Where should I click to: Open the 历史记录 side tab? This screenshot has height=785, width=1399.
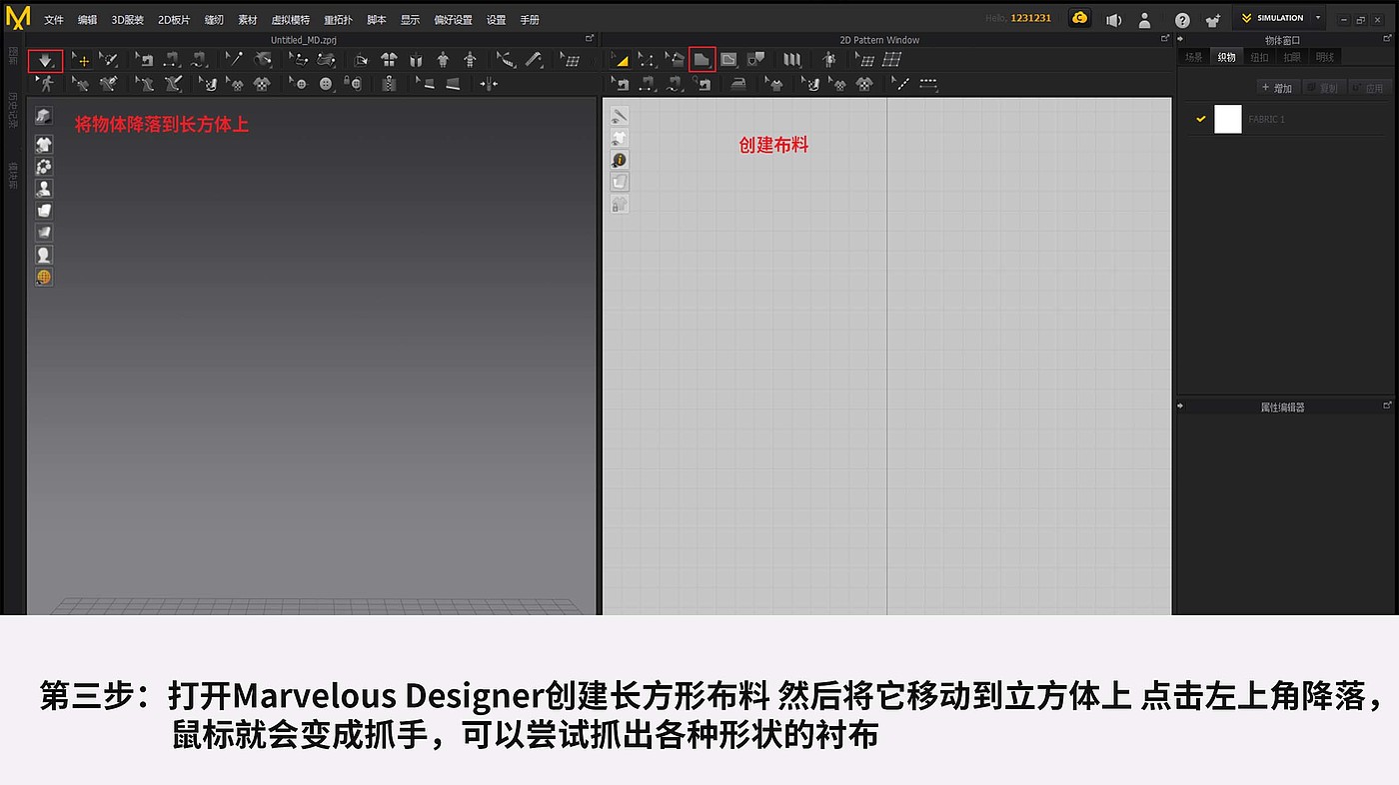click(14, 111)
